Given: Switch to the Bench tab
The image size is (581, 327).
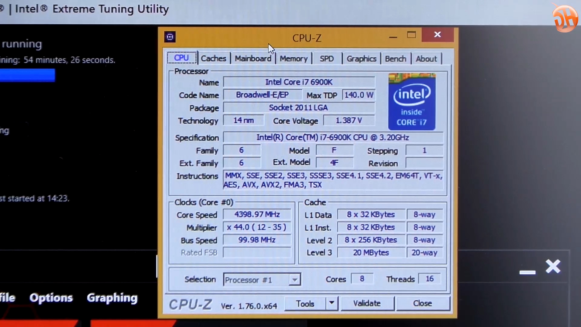Looking at the screenshot, I should 396,59.
